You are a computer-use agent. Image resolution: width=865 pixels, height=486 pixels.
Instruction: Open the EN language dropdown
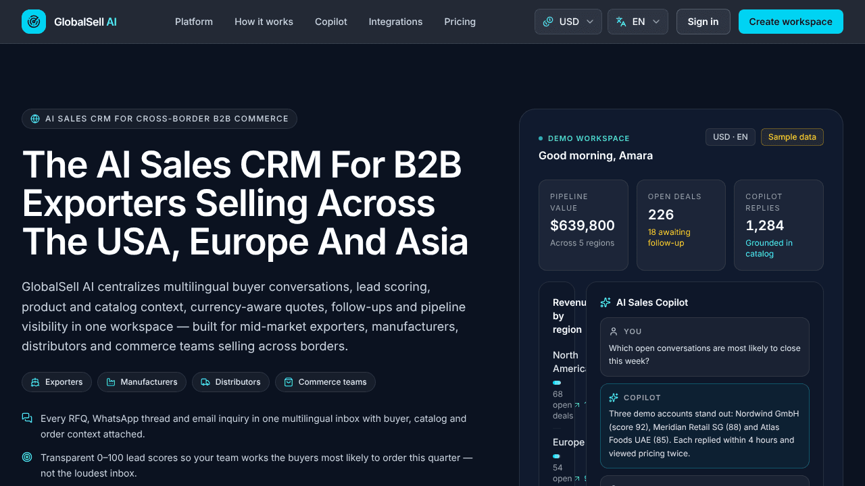638,22
